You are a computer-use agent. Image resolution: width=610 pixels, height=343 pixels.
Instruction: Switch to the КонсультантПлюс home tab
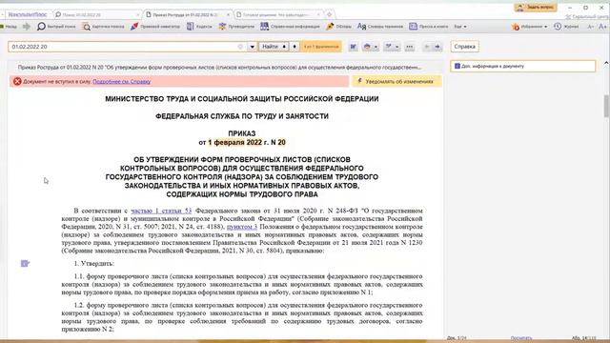click(x=28, y=14)
